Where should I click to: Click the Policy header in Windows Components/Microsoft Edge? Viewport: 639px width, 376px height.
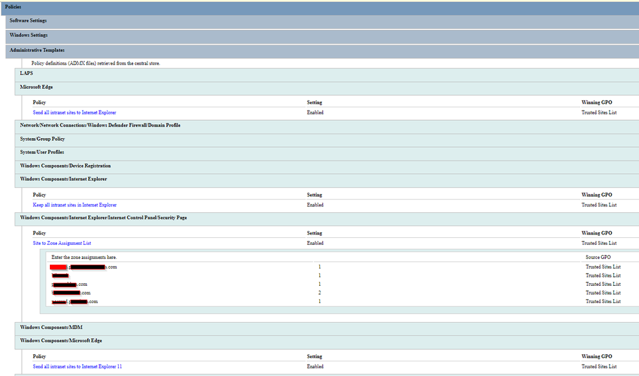tap(39, 356)
